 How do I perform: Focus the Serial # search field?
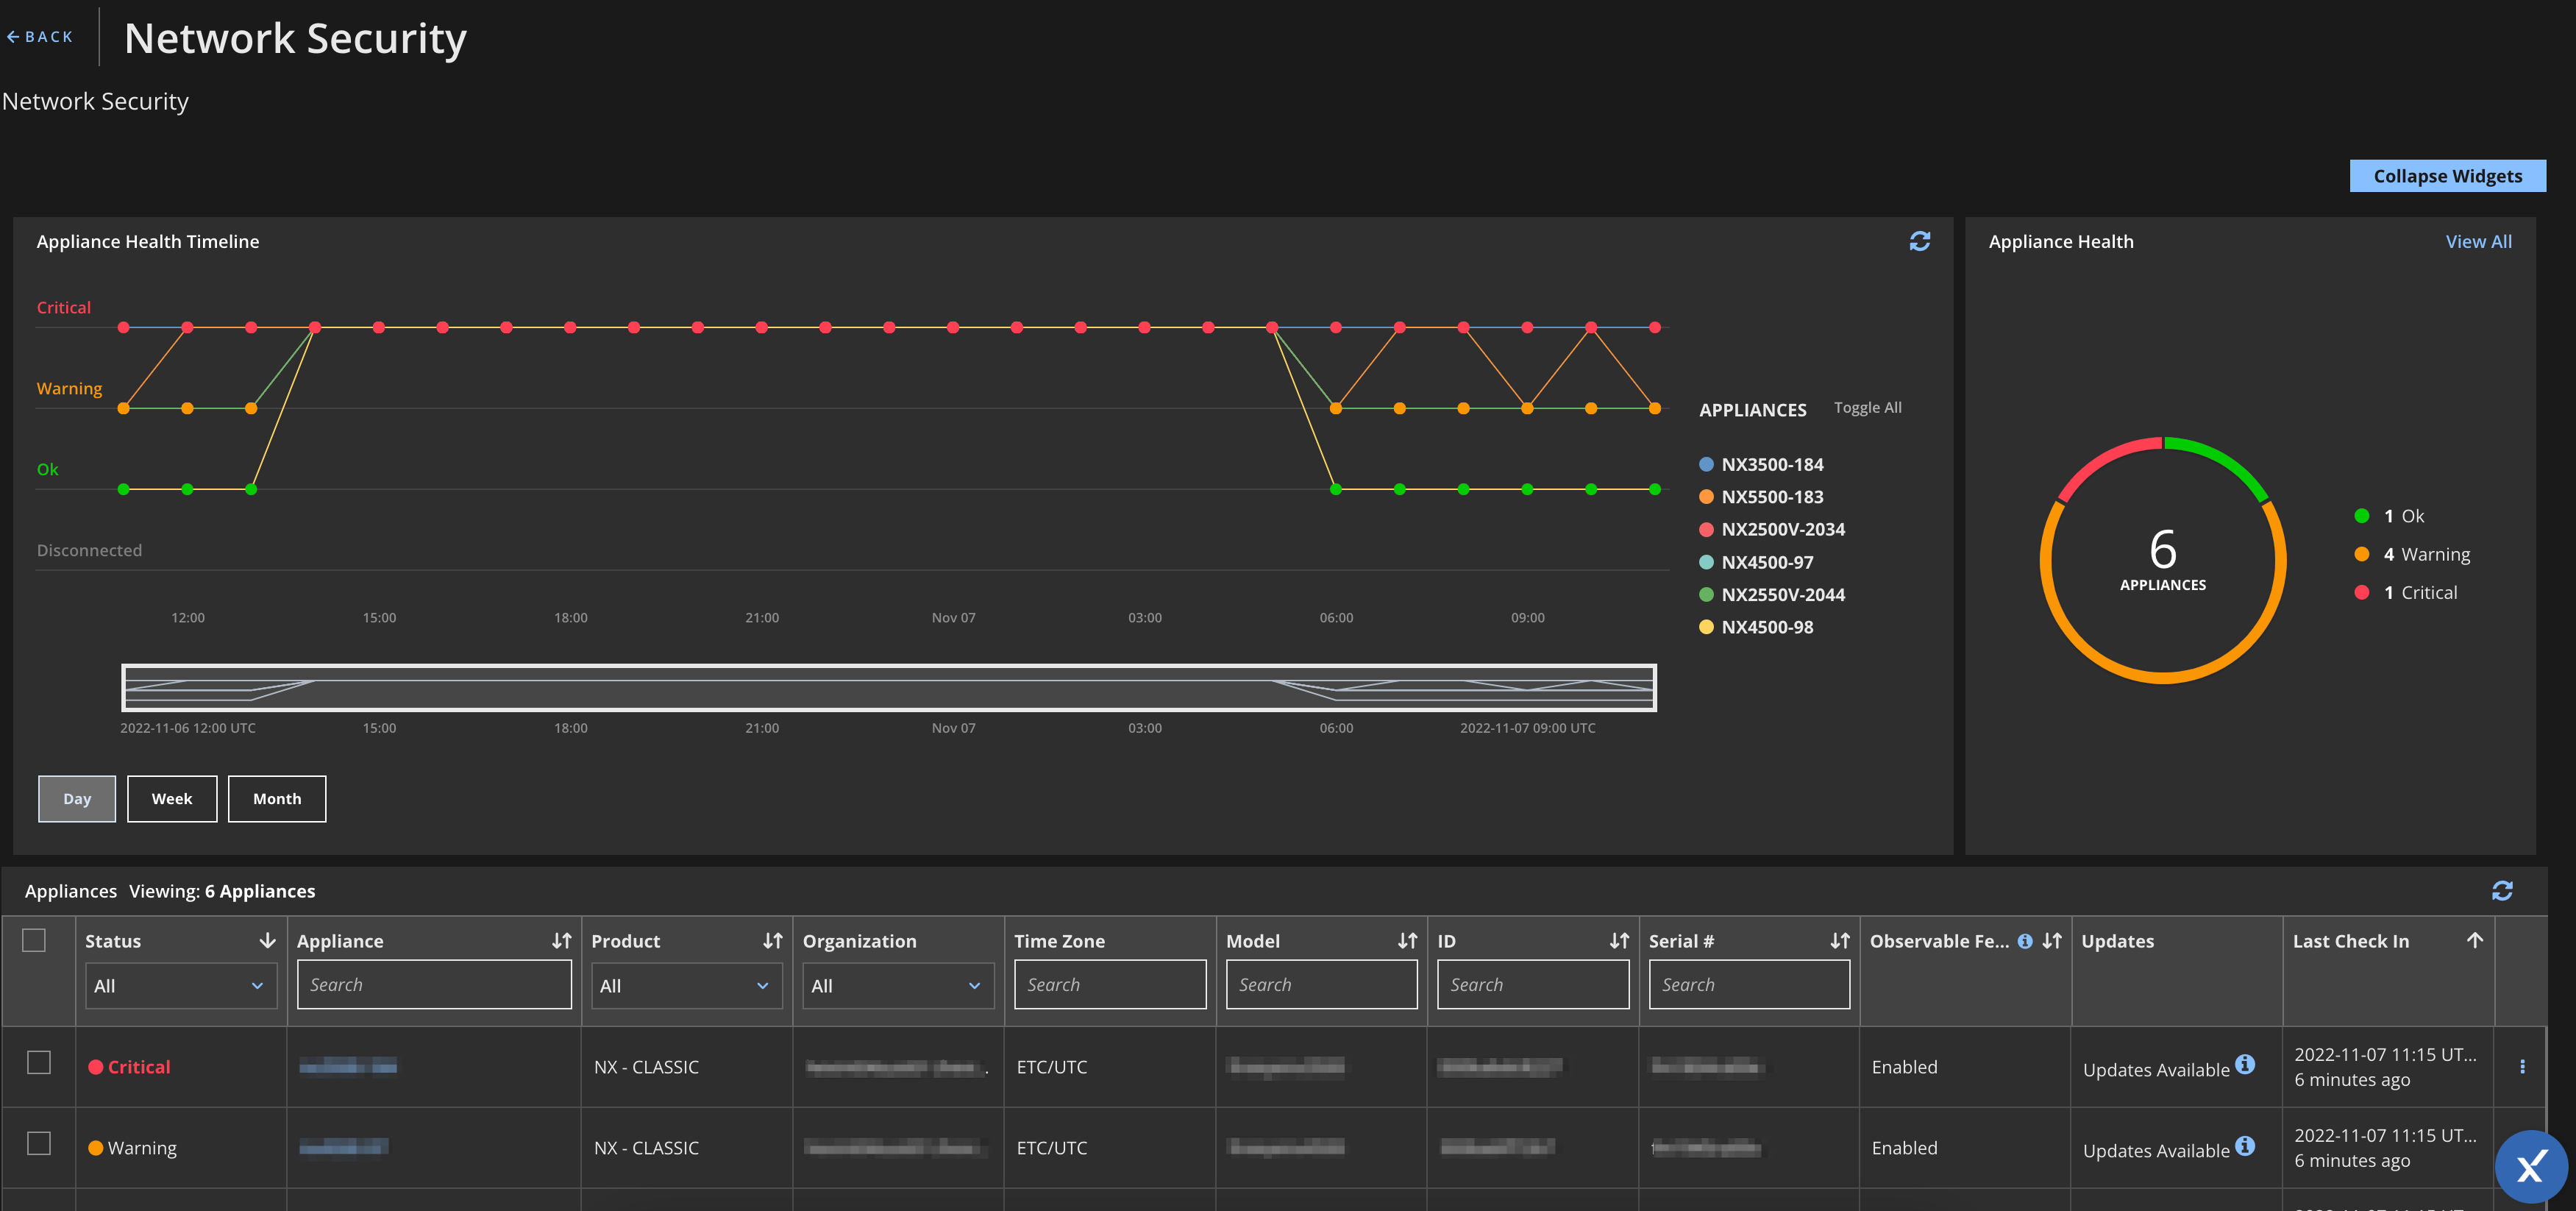[x=1749, y=984]
